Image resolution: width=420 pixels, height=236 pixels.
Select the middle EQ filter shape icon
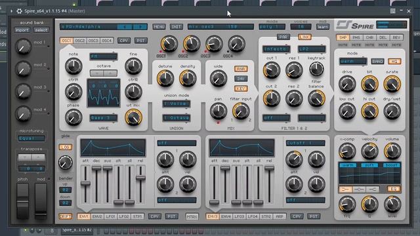point(359,189)
